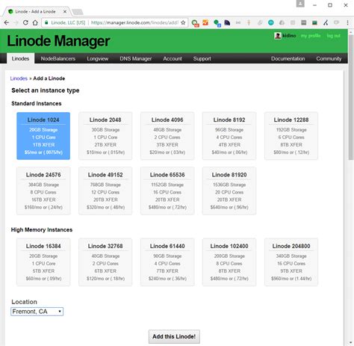
Task: Choose the Linode 61440 high memory plan
Action: tap(167, 262)
